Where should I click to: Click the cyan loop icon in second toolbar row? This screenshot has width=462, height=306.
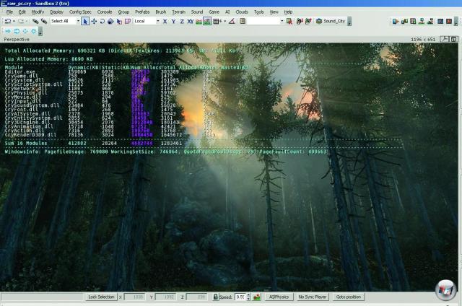pyautogui.click(x=17, y=31)
